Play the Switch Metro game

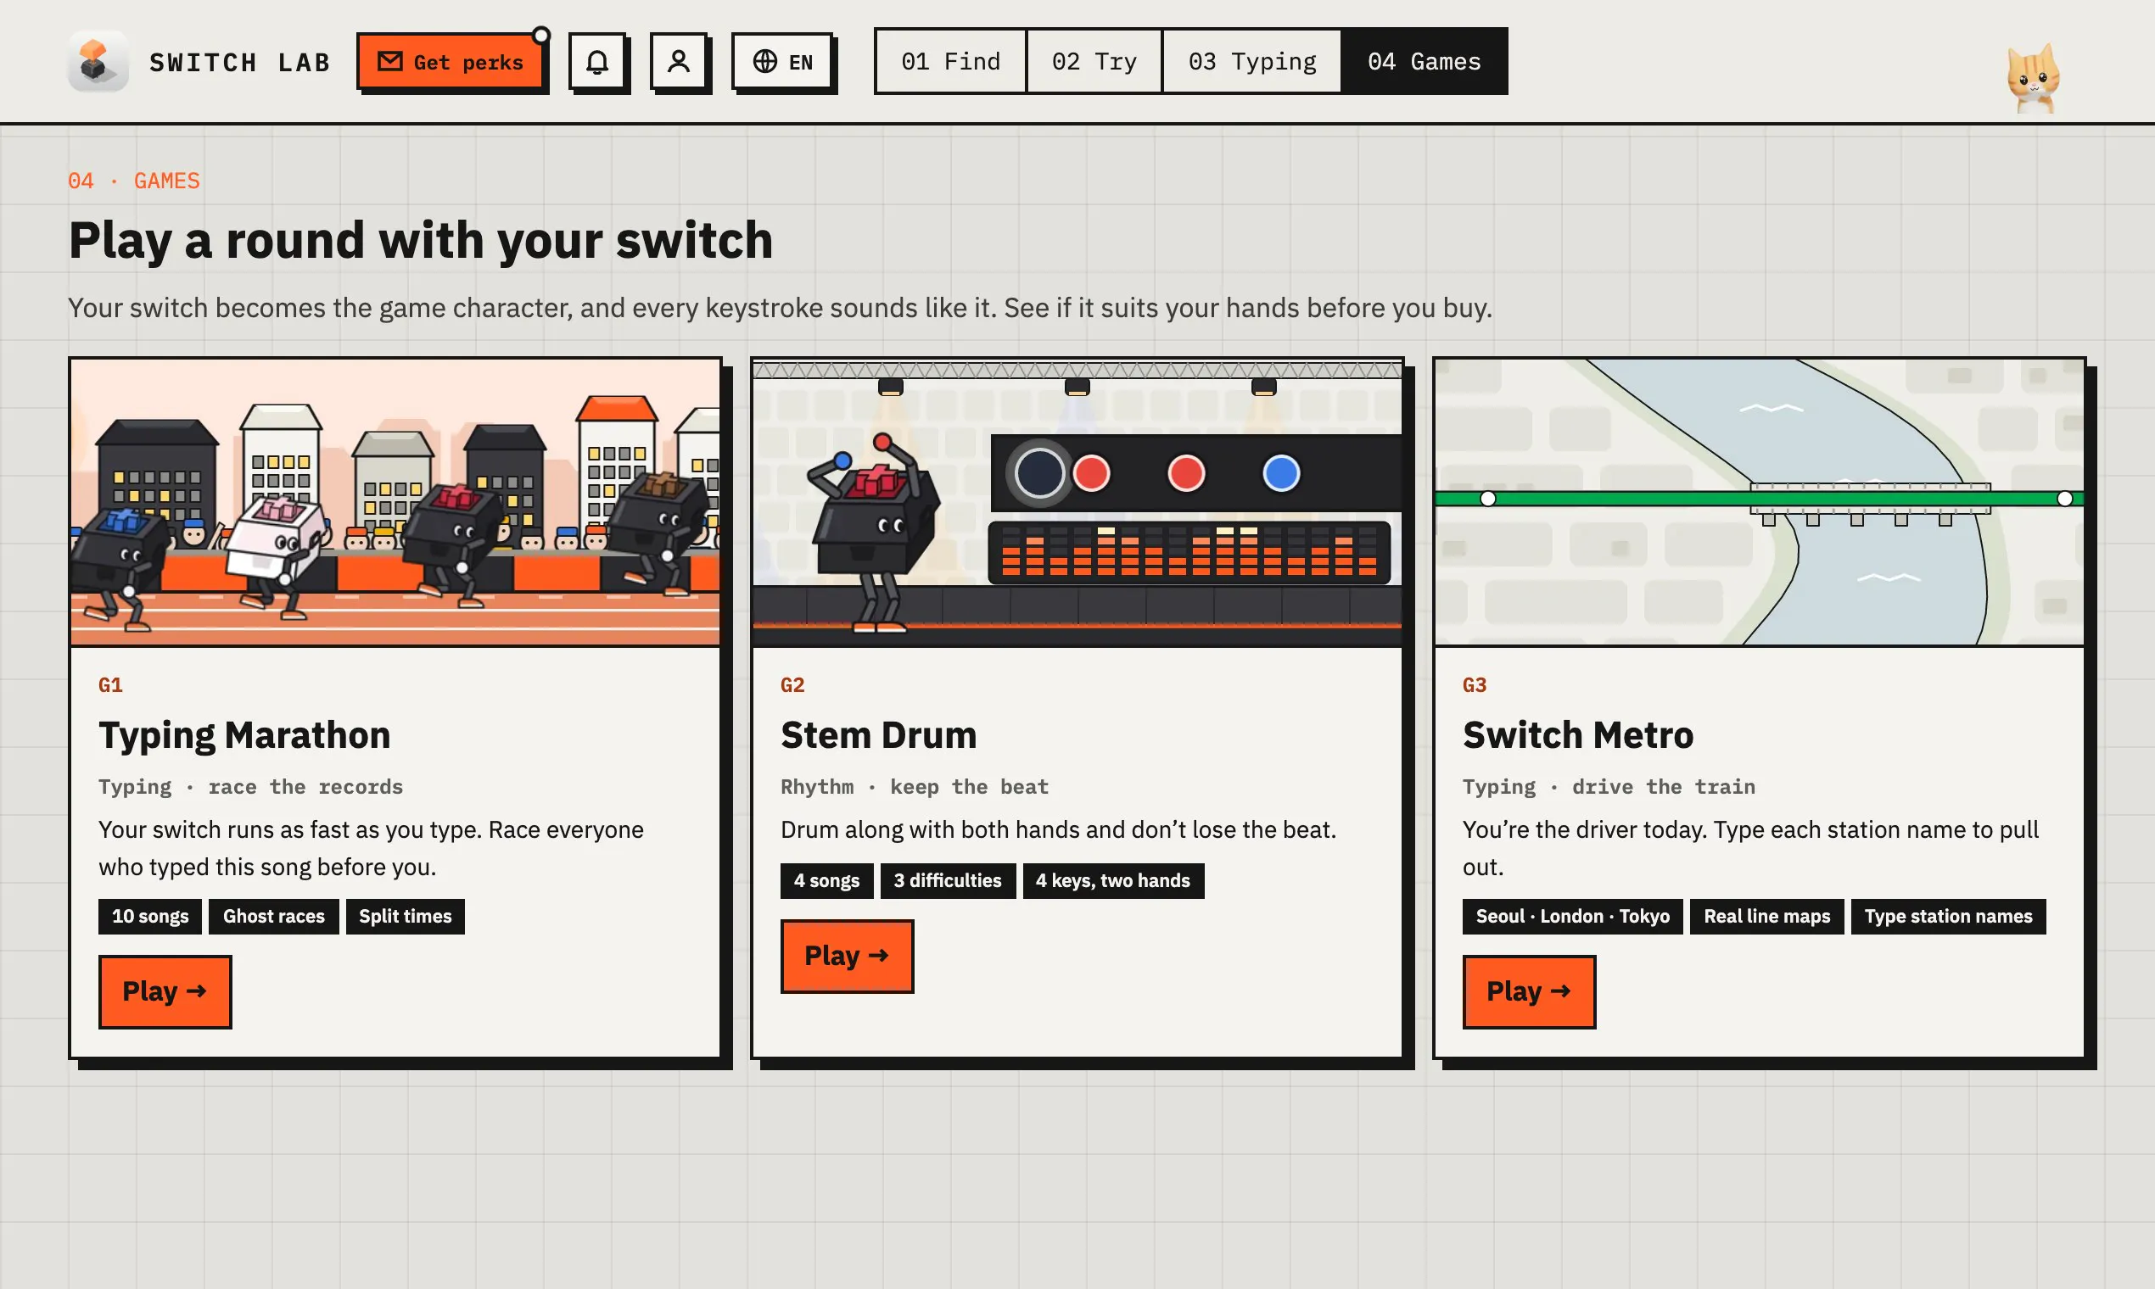point(1530,992)
